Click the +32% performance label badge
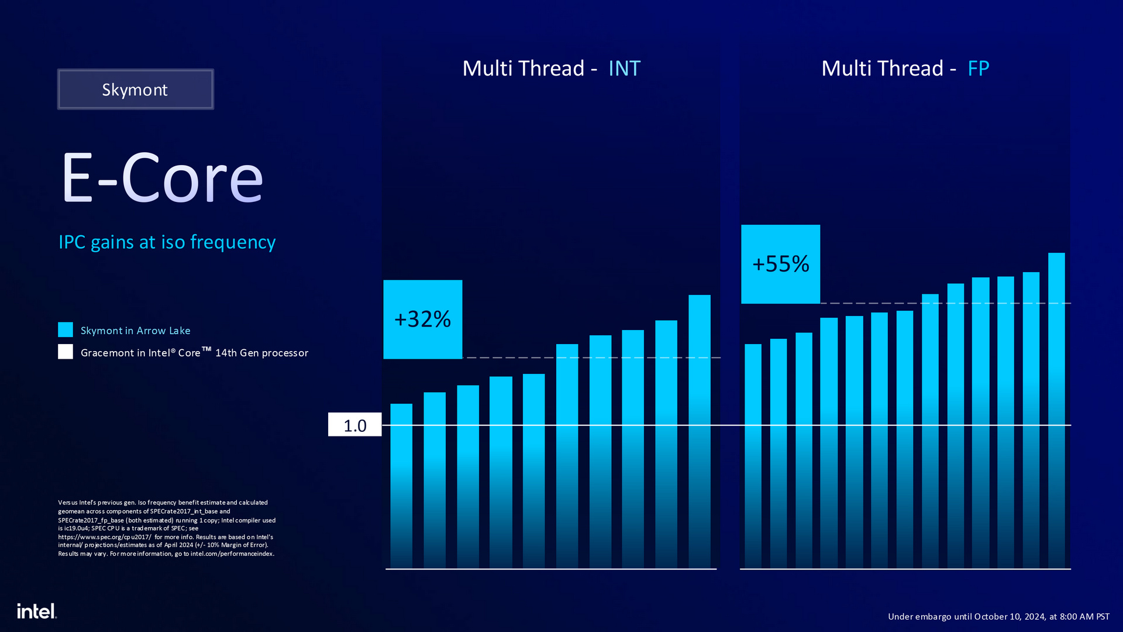The image size is (1123, 632). coord(422,319)
